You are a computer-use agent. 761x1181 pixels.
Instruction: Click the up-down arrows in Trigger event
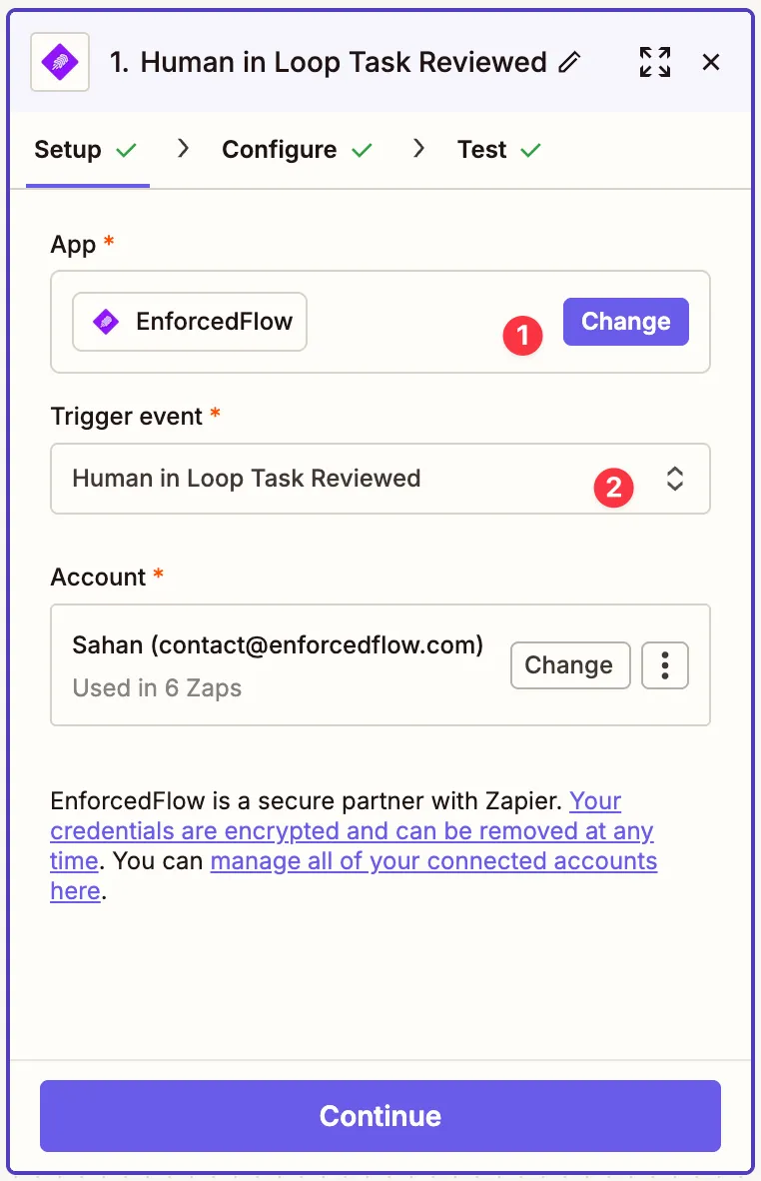tap(675, 479)
